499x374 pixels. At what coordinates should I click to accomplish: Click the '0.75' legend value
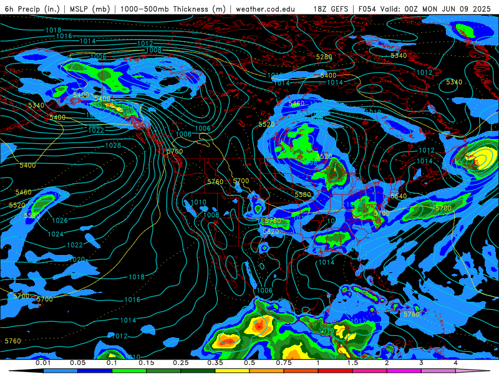click(284, 363)
